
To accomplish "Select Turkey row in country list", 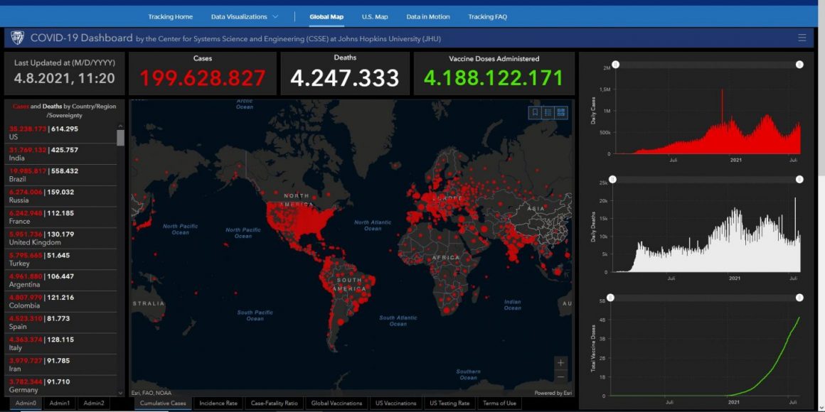I will click(x=60, y=259).
